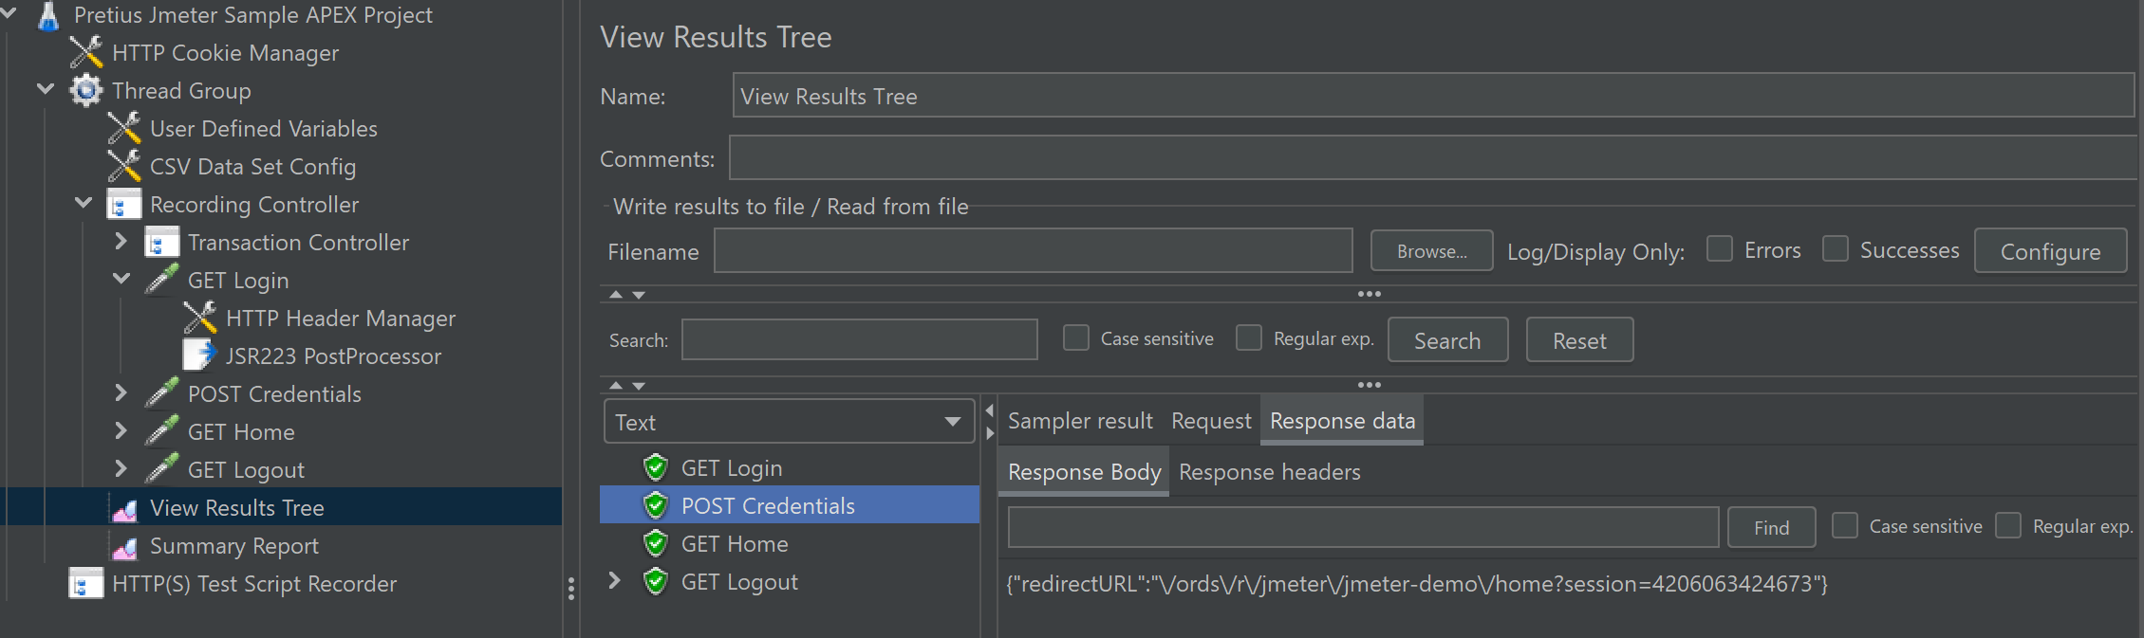Viewport: 2144px width, 638px height.
Task: Click the HTTP(S) Test Script Recorder icon
Action: [x=85, y=584]
